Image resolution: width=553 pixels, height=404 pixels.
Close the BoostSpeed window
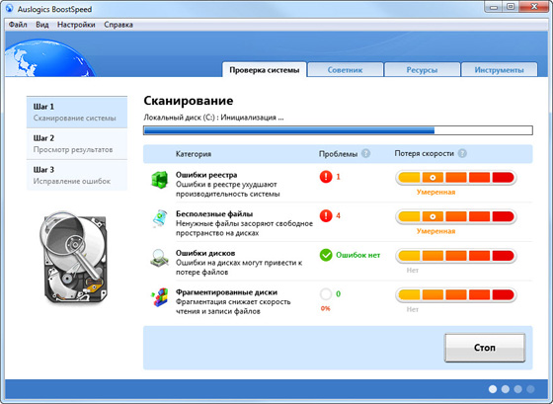pyautogui.click(x=534, y=7)
